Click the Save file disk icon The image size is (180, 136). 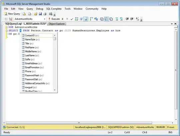point(40,14)
